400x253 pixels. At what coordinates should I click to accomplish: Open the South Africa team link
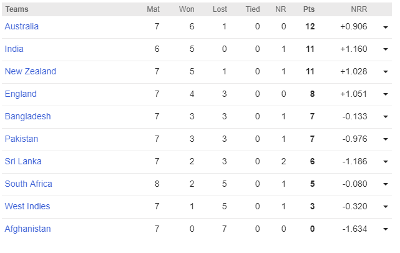[x=29, y=184]
